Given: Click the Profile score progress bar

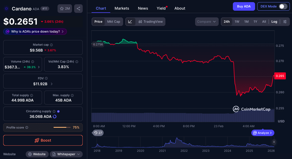Looking at the screenshot, I should (x=62, y=127).
